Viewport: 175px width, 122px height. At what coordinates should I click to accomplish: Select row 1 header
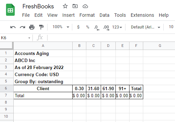7,53
